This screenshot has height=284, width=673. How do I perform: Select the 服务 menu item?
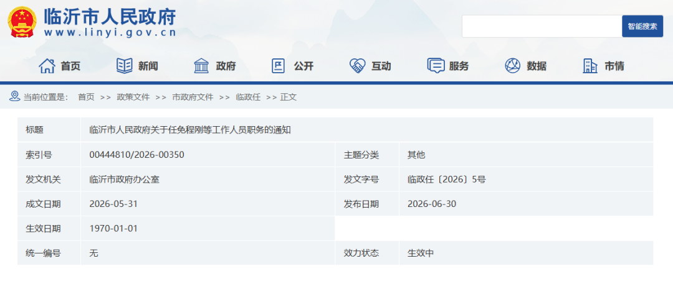point(459,66)
